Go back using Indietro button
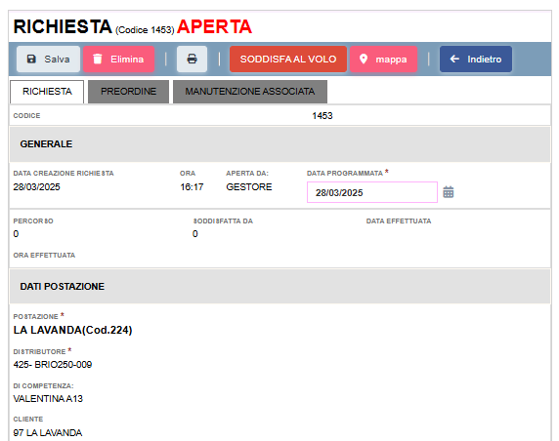 pyautogui.click(x=476, y=60)
